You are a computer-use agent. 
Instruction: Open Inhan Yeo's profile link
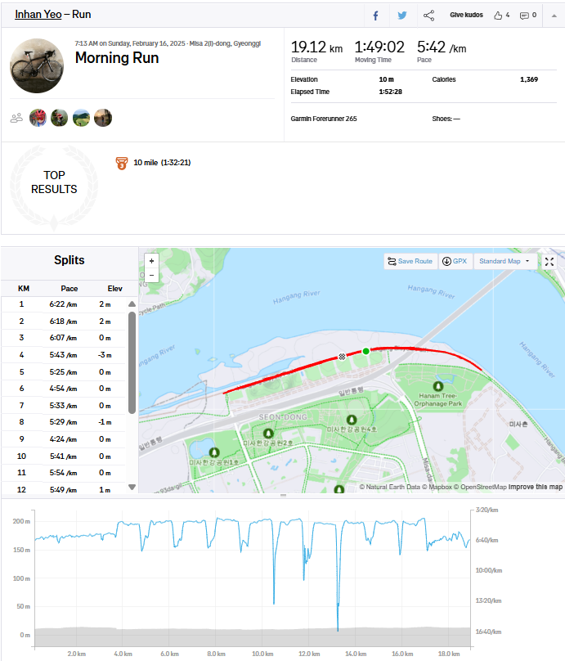[x=37, y=15]
